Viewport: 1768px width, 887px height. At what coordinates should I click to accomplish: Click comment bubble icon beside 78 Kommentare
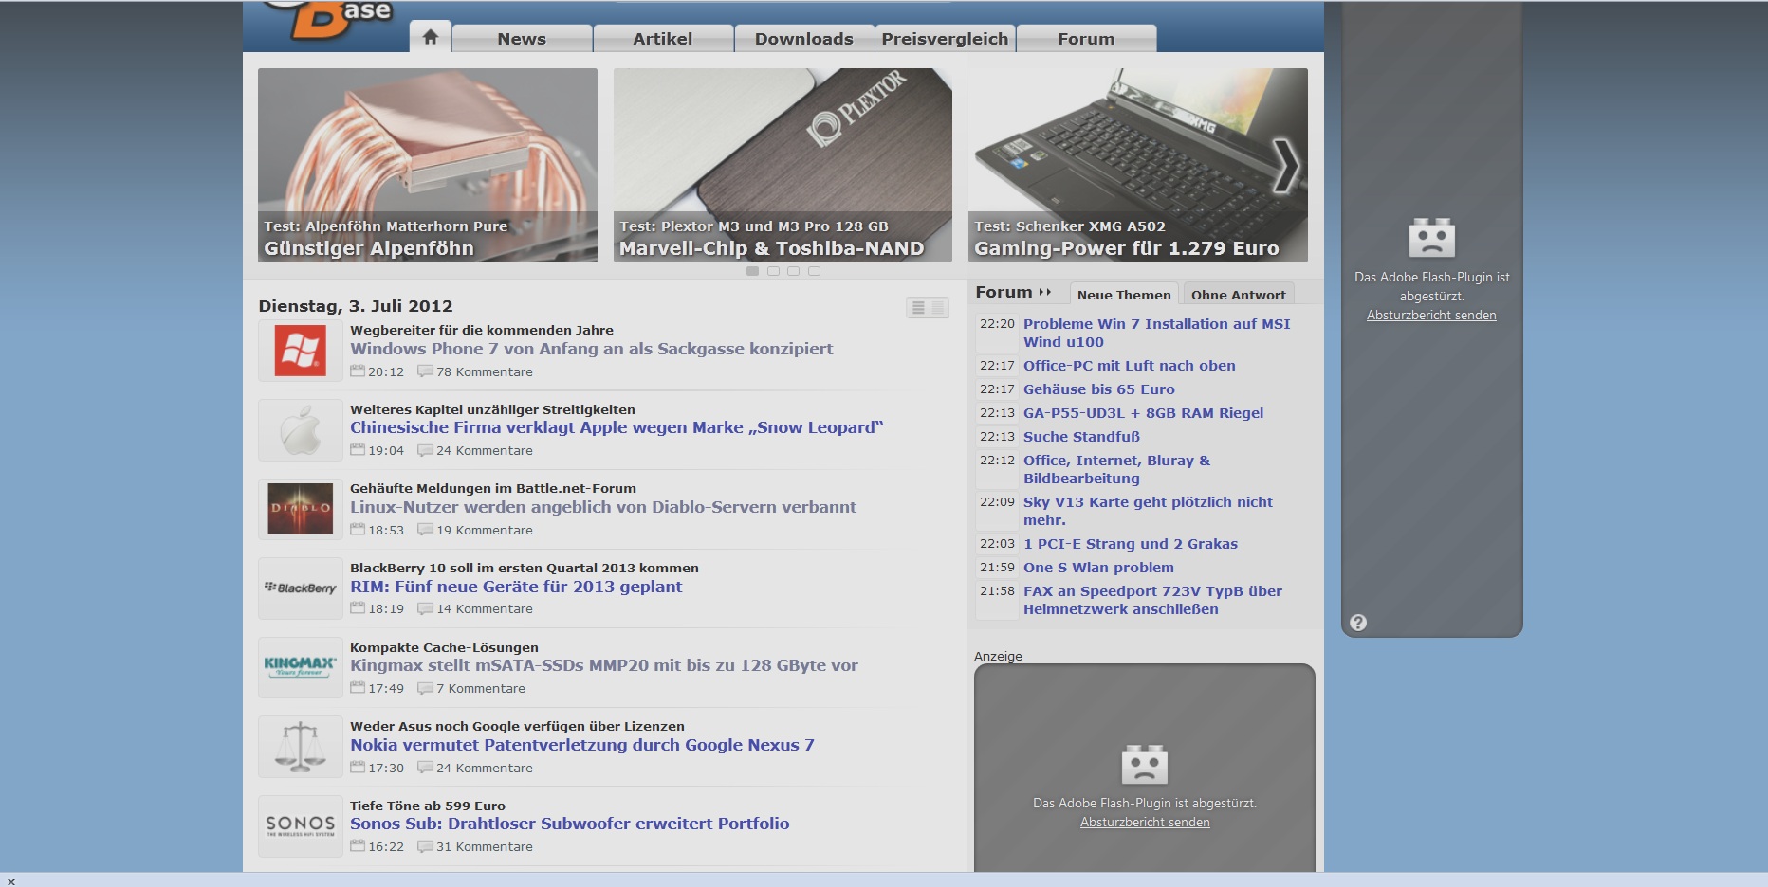pos(425,371)
